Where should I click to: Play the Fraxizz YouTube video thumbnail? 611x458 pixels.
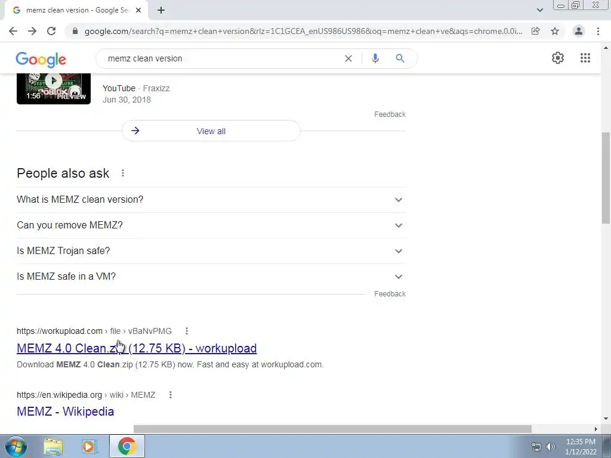[x=54, y=88]
